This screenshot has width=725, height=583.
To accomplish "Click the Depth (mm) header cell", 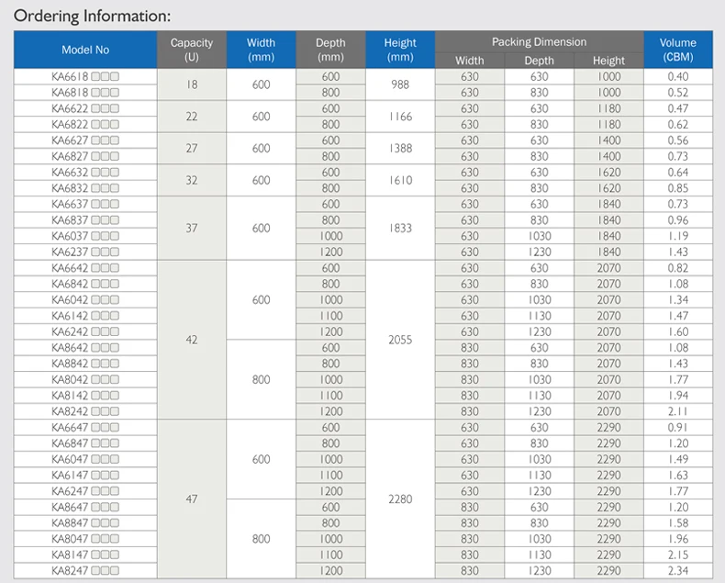I will (x=330, y=50).
